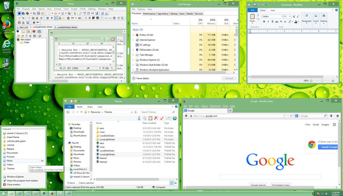Screen dimensions: 343x196
Task: Click the magnifier Find icon in PSPad toolbar
Action: tap(80, 13)
